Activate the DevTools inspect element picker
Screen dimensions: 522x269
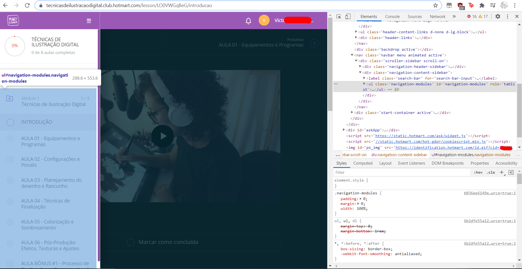click(x=339, y=17)
